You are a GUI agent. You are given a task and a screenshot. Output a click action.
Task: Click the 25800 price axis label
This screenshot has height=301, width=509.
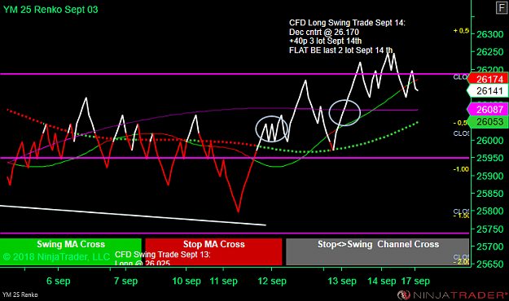point(489,212)
